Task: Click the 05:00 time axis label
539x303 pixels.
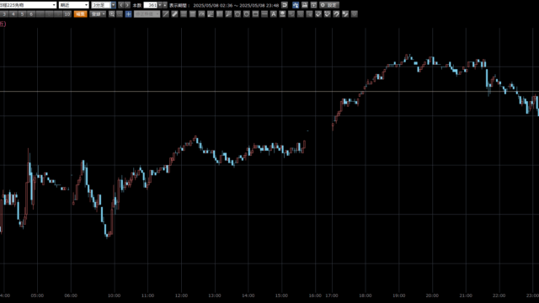Action: point(37,295)
